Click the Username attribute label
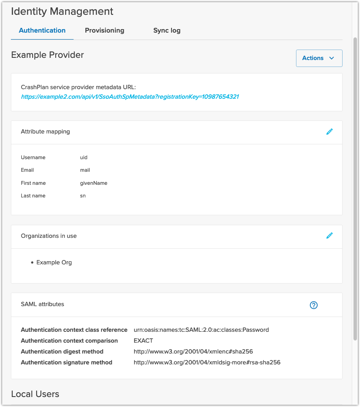The width and height of the screenshot is (360, 407). pos(33,157)
